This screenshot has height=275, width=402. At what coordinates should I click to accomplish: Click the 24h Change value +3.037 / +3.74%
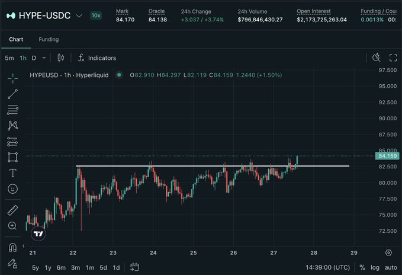tap(202, 20)
